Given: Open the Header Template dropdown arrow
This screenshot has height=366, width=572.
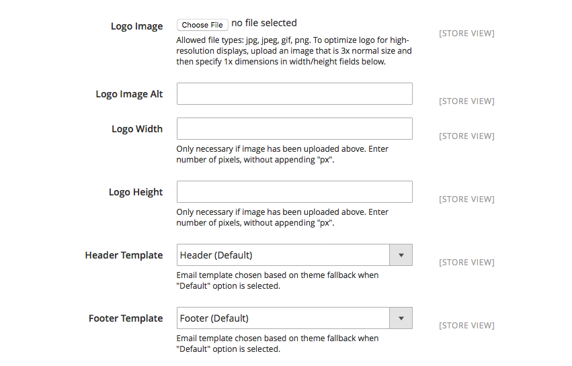Looking at the screenshot, I should click(x=401, y=255).
